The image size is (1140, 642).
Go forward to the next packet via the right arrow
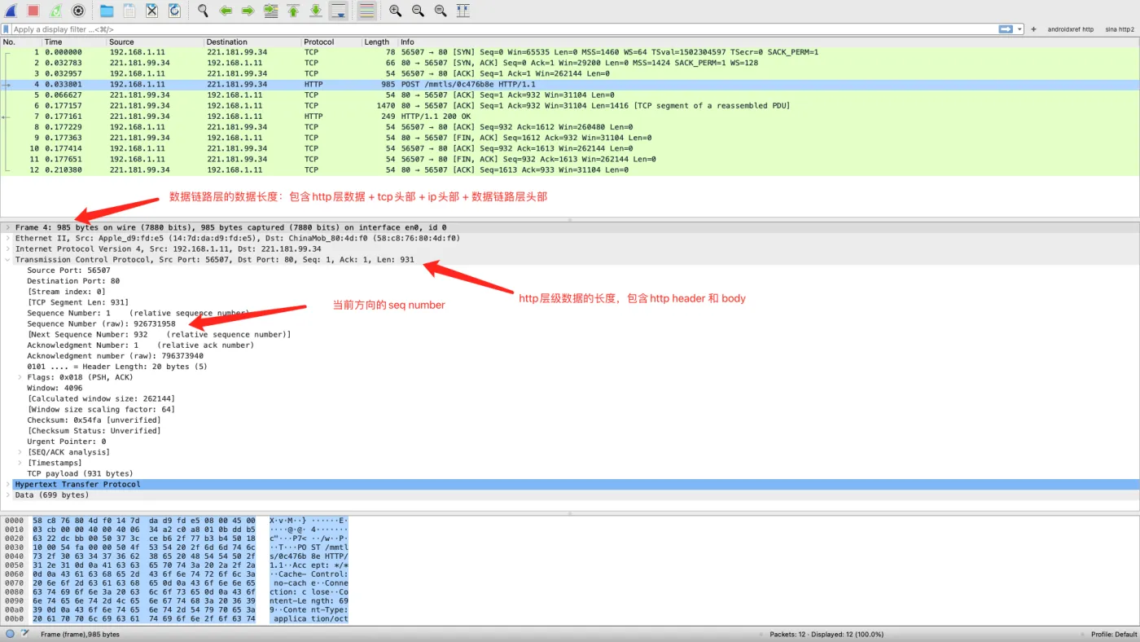coord(248,11)
